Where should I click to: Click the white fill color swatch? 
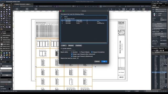tap(6, 68)
